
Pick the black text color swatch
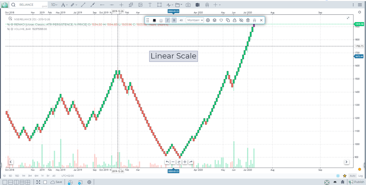click(154, 20)
